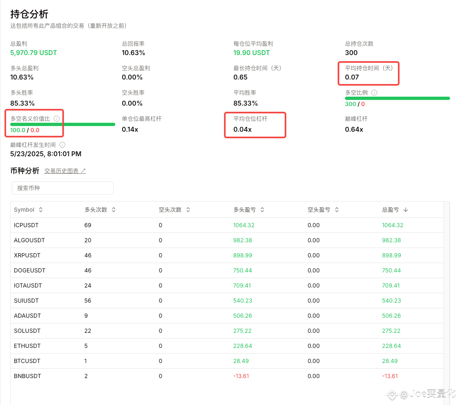This screenshot has height=405, width=459.
Task: Select the ICPUSDT row
Action: [x=227, y=225]
